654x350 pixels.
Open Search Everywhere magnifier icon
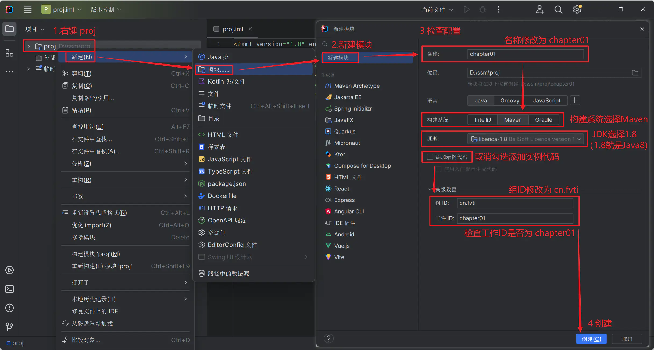coord(558,9)
